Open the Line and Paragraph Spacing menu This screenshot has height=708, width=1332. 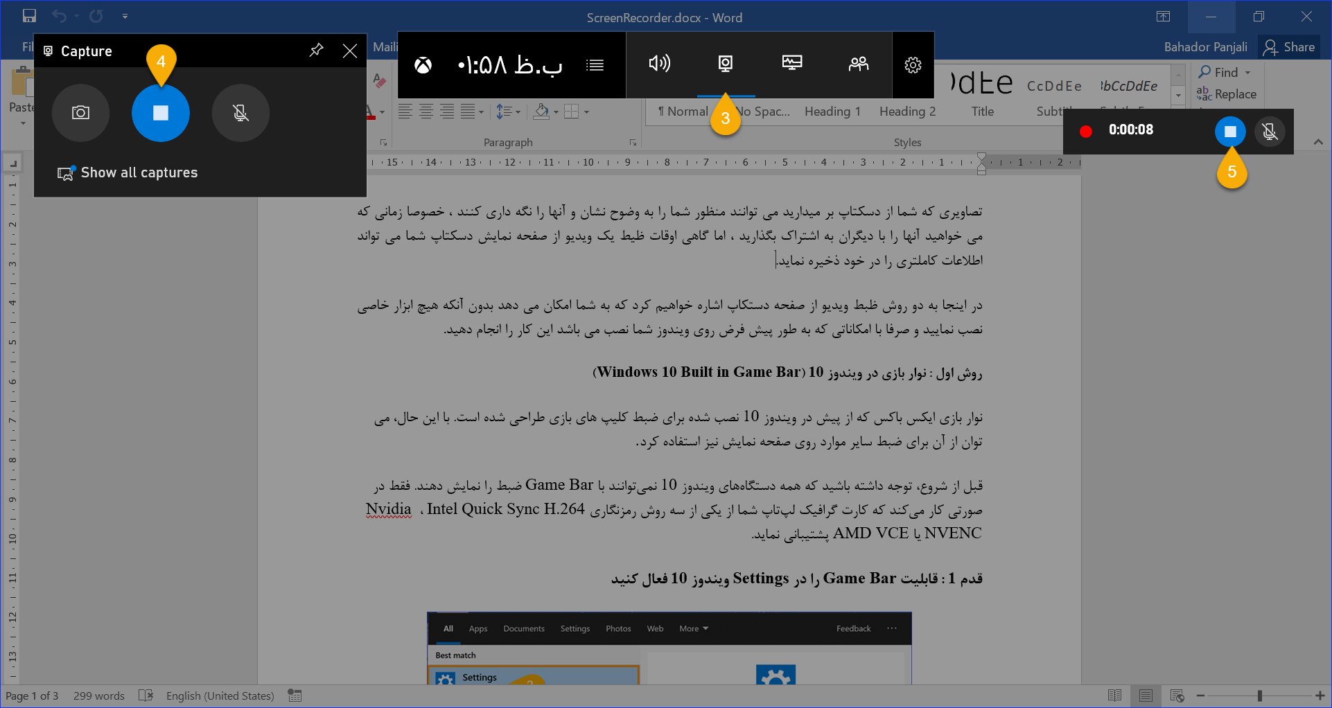tap(508, 112)
